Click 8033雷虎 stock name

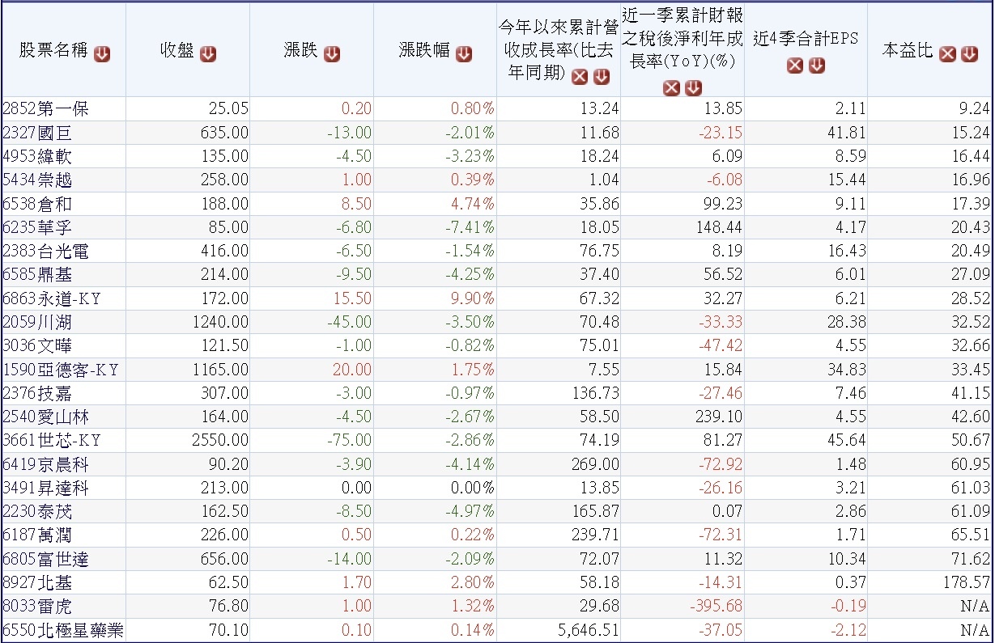pyautogui.click(x=37, y=607)
